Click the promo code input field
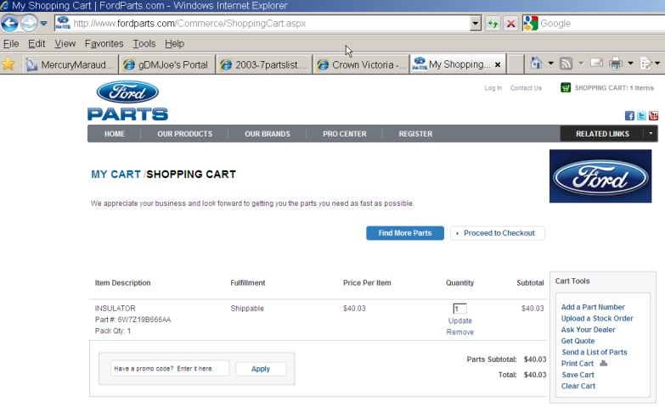 tap(170, 369)
